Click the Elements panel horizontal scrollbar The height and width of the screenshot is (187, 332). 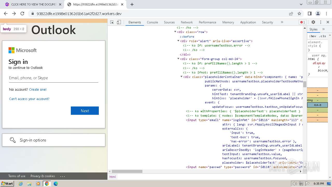[x=127, y=171]
